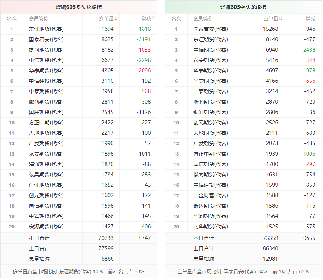Screen dimensions: 323x280
Task: Select 徽商期货(代客) in long table row 8
Action: (46, 102)
